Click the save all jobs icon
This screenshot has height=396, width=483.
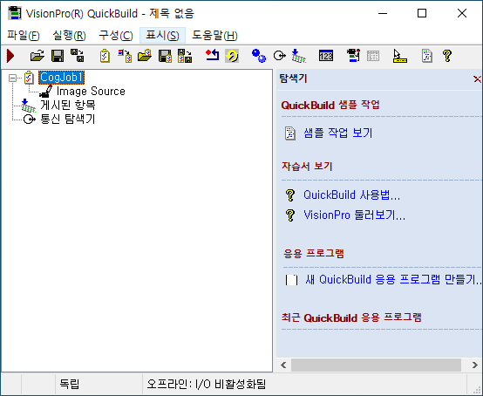click(x=185, y=56)
